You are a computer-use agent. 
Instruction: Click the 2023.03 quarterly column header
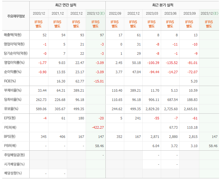pyautogui.click(x=152, y=13)
